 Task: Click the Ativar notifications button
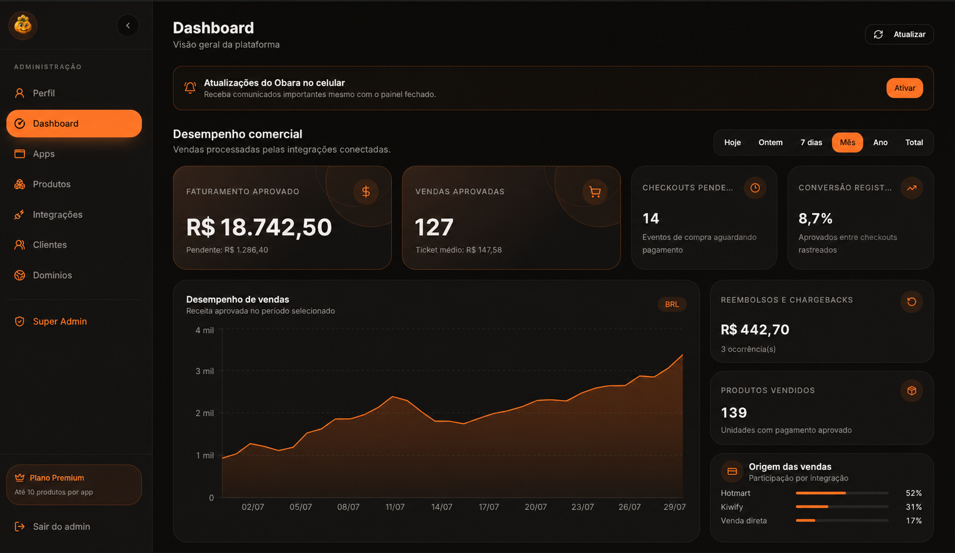pos(905,88)
